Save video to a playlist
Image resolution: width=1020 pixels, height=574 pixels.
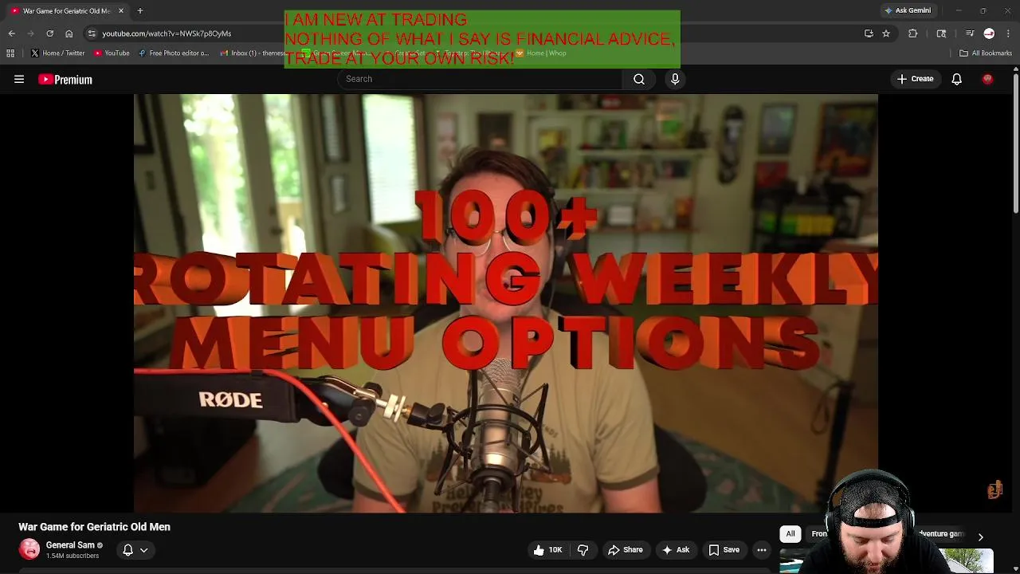(x=724, y=549)
